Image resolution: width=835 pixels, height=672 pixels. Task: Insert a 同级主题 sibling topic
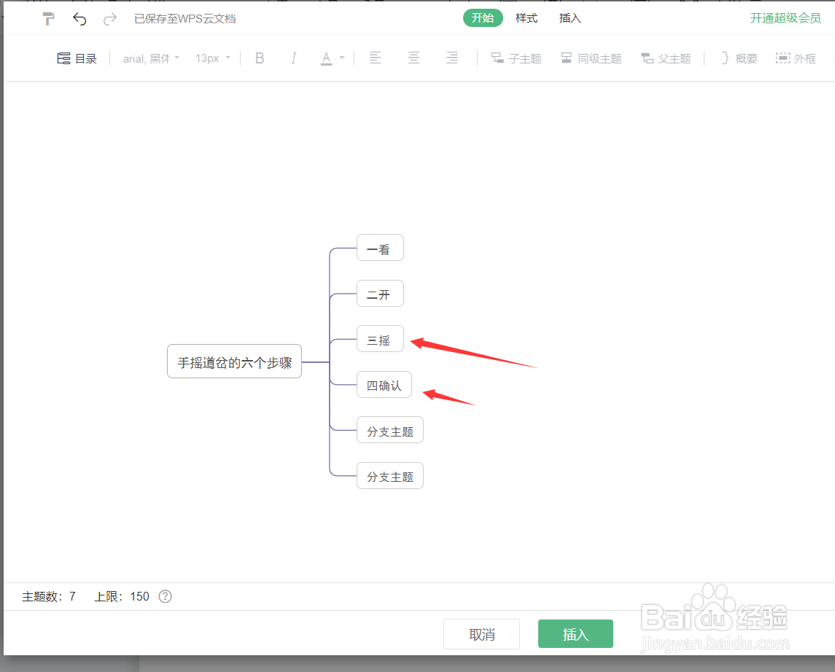click(591, 58)
